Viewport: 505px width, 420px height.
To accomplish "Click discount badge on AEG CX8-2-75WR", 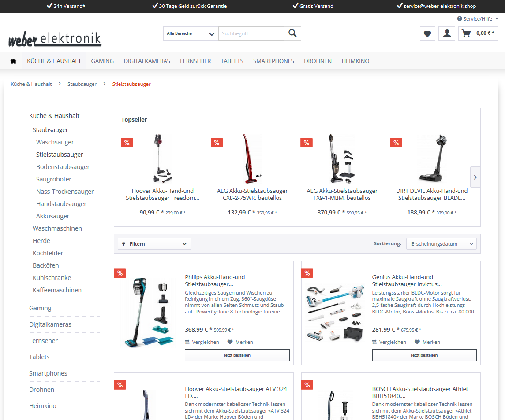I will coord(217,143).
